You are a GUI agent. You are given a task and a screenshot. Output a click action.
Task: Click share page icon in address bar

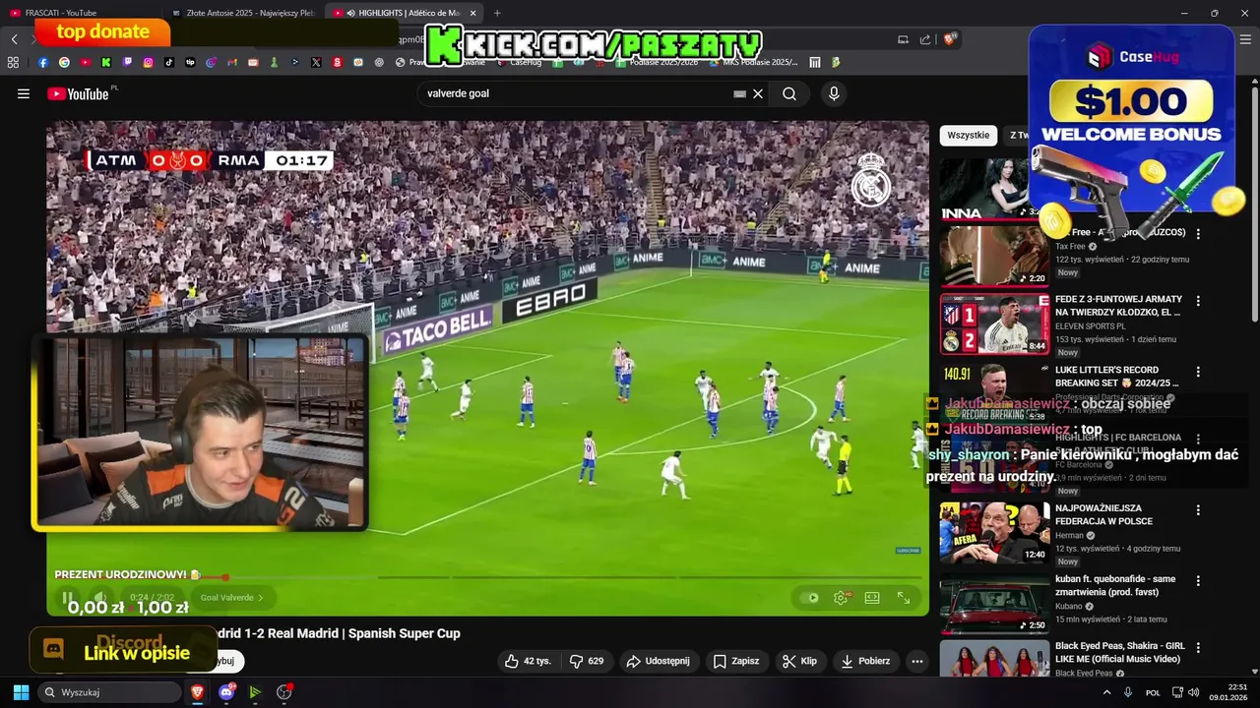click(x=925, y=39)
